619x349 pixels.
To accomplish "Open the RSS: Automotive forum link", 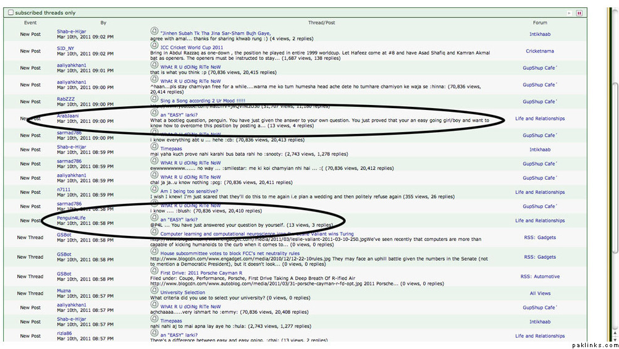I will (x=539, y=277).
